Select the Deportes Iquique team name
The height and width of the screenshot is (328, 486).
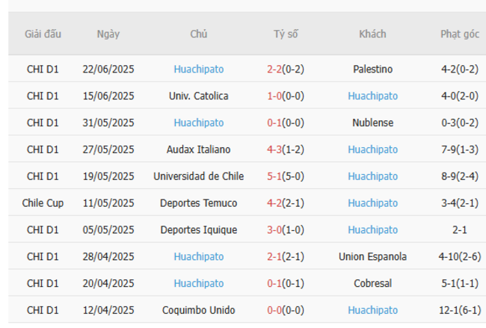point(199,230)
